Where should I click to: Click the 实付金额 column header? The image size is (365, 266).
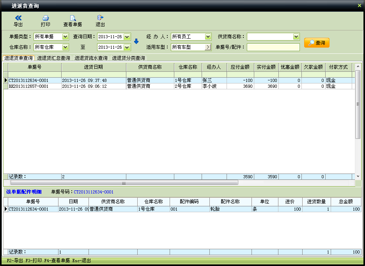[x=266, y=67]
